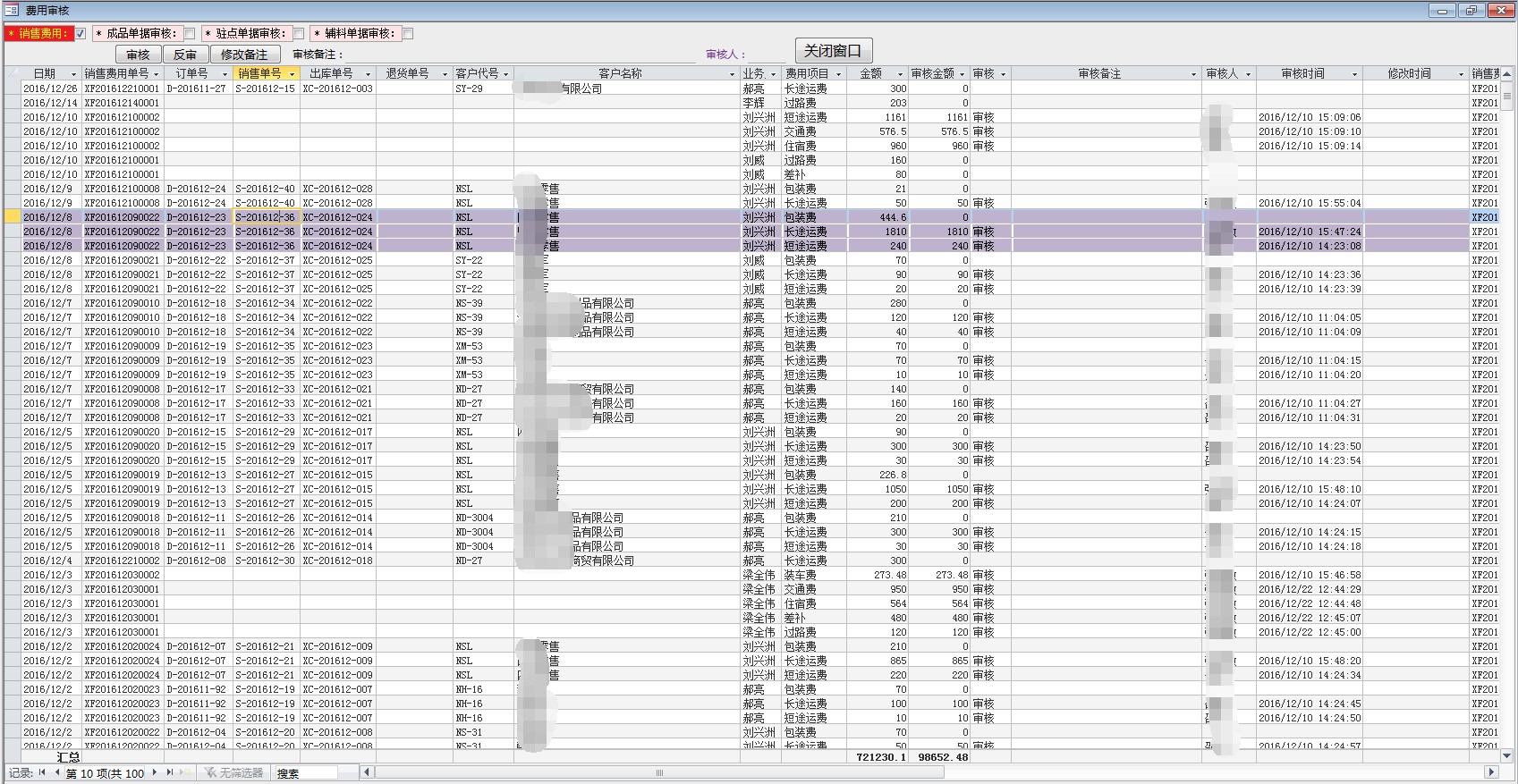This screenshot has width=1518, height=784.
Task: Click the amount cell 273.48 for 梁全伟
Action: 877,575
